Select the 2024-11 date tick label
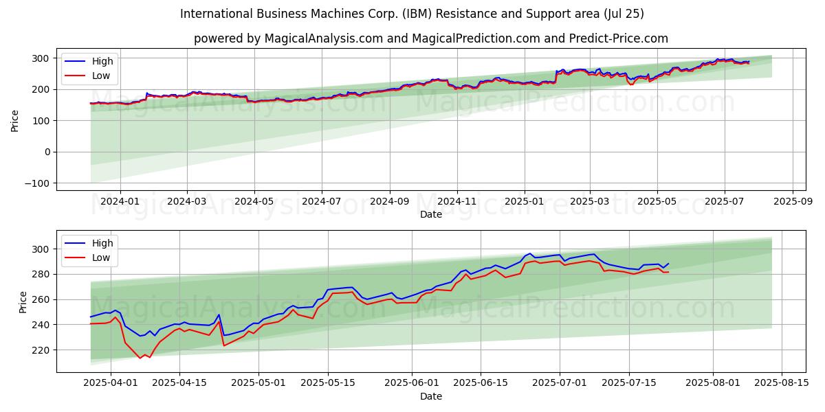The image size is (825, 412). pos(457,201)
